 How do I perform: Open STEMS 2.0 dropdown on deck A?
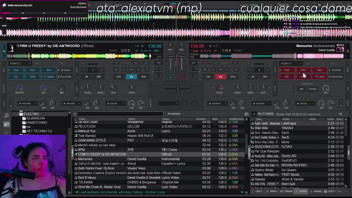tap(20, 64)
